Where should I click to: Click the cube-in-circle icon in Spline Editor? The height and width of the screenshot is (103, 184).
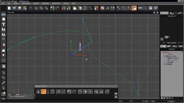pos(85,92)
